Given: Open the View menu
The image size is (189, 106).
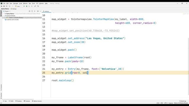Looking at the screenshot, I should click(x=11, y=4).
